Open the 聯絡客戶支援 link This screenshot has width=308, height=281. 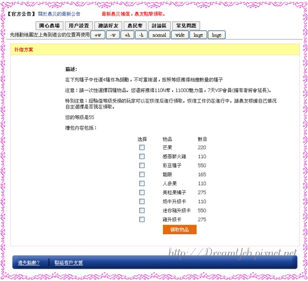68,263
